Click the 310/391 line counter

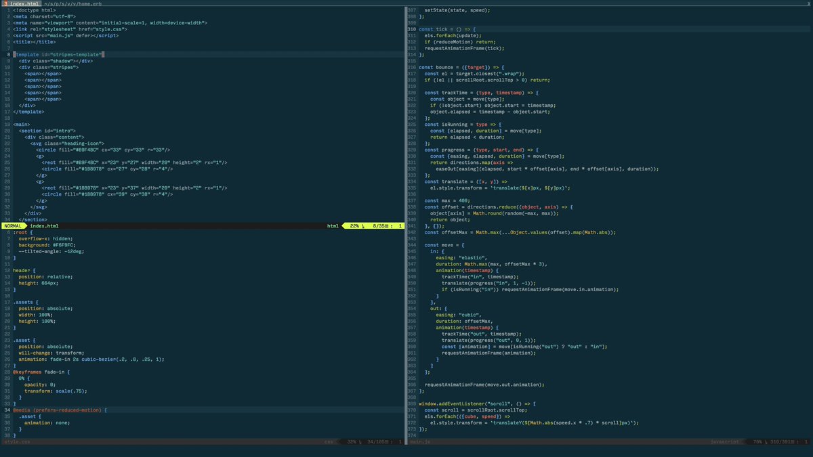click(781, 442)
